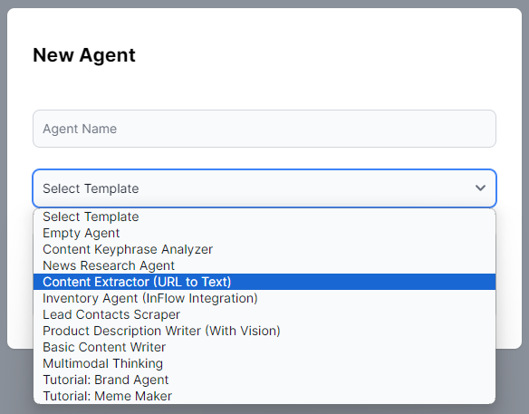Click blank dialog area between the two fields

(264, 159)
